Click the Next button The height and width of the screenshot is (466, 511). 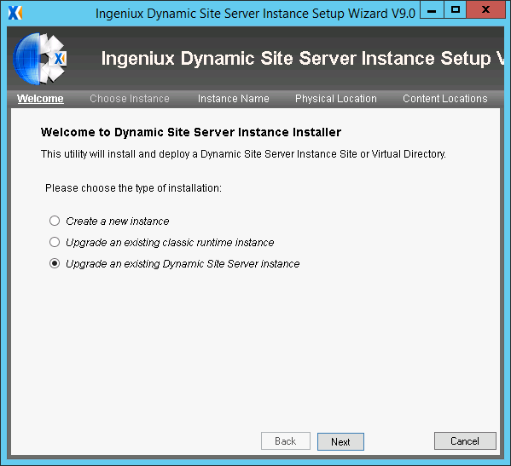click(x=340, y=441)
